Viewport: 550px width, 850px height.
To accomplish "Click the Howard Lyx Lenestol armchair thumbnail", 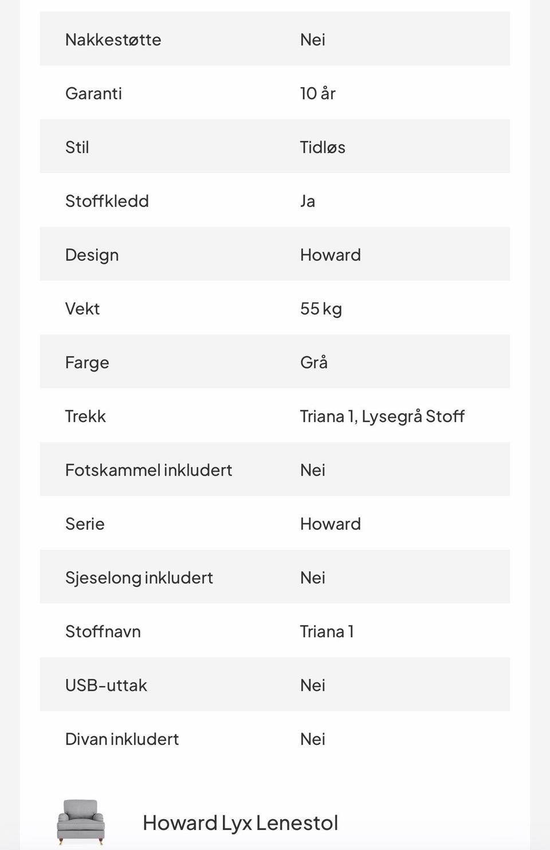I will [x=81, y=822].
